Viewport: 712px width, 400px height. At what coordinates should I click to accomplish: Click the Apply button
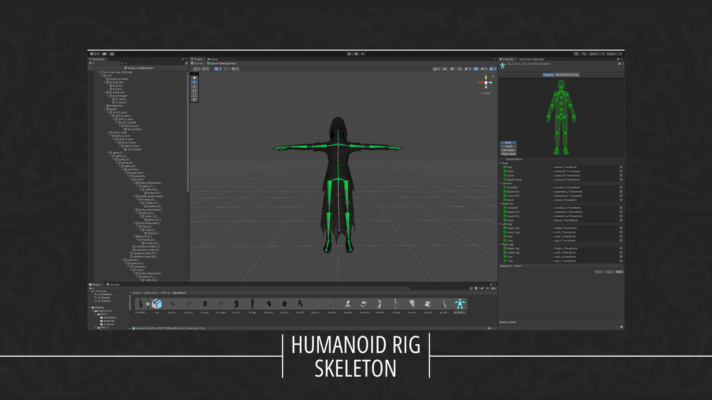click(x=609, y=271)
